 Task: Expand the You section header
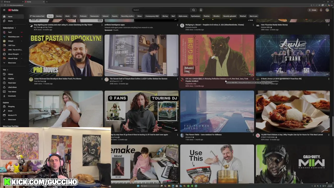[x=5, y=70]
